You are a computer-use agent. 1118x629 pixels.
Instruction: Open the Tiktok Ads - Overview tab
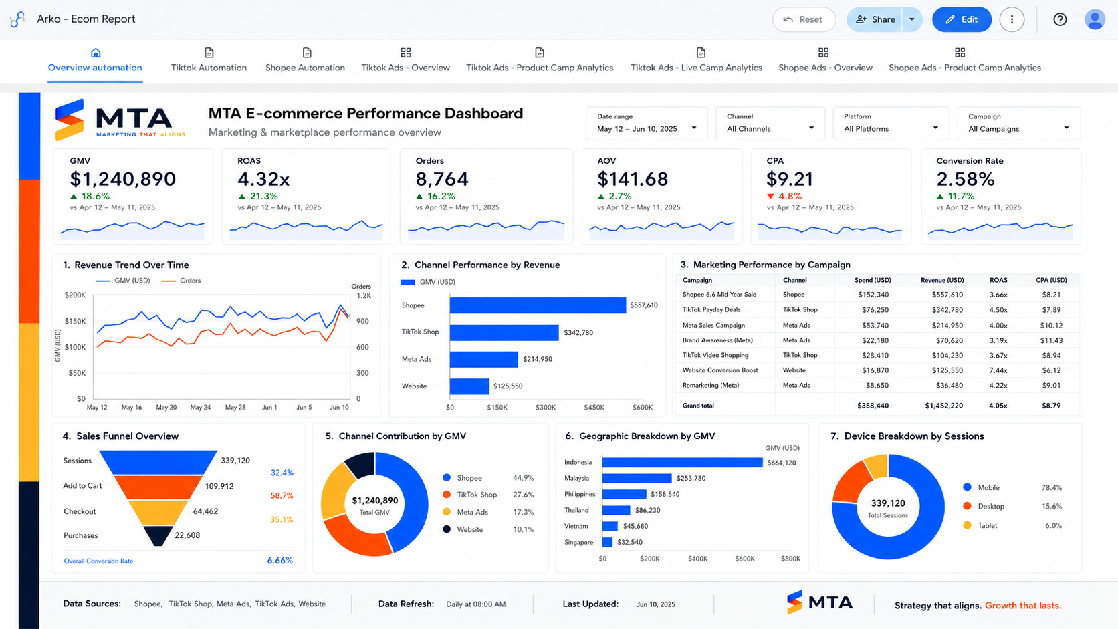[x=405, y=61]
